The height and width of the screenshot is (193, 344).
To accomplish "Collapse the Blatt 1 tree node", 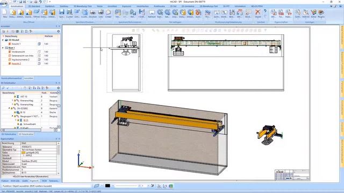I will [3, 48].
